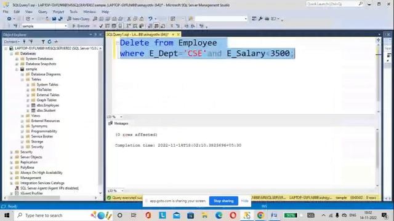
Task: Click the Copy icon in the toolbar
Action: point(135,19)
